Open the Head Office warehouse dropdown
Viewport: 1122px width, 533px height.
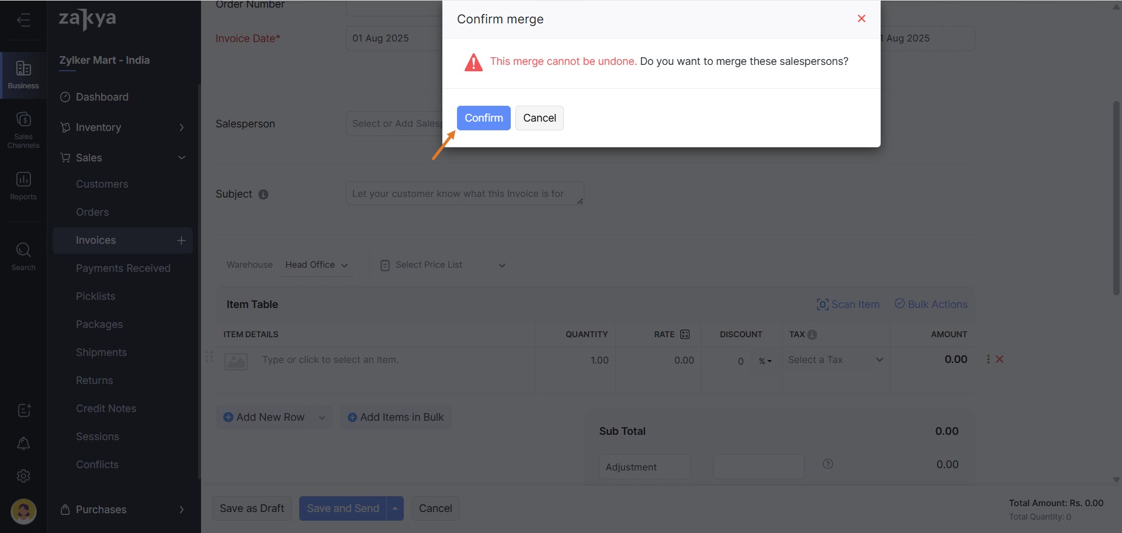pyautogui.click(x=316, y=265)
